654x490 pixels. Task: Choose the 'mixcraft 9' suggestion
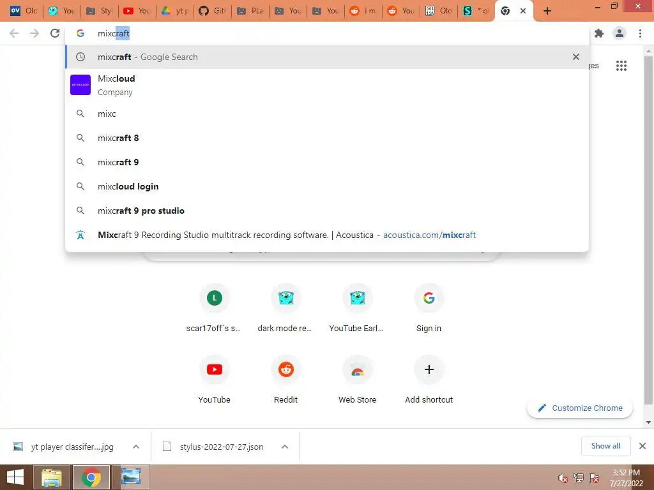[x=327, y=162]
